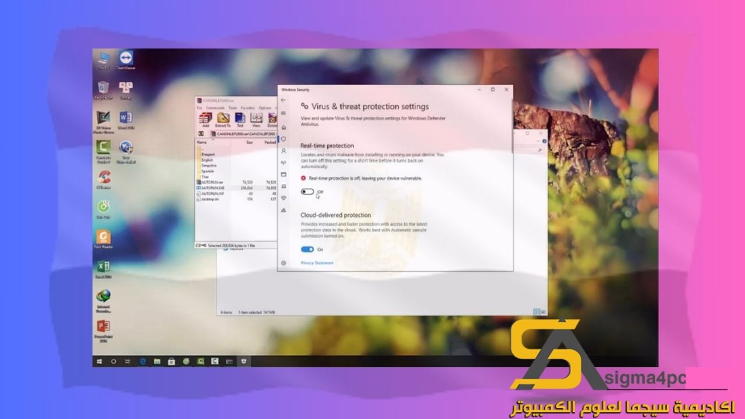Turn on the Real-time protection toggle
Image resolution: width=745 pixels, height=419 pixels.
(x=307, y=191)
